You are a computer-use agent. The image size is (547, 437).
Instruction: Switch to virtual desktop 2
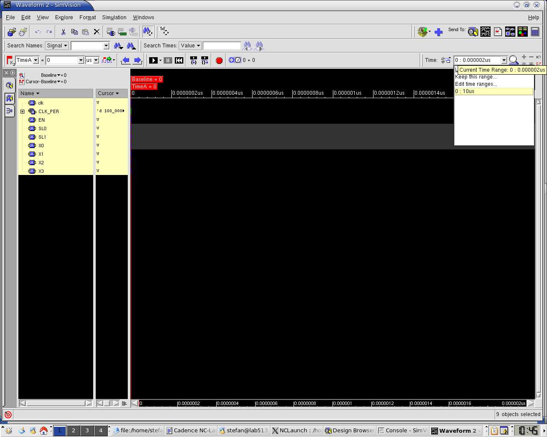point(74,431)
